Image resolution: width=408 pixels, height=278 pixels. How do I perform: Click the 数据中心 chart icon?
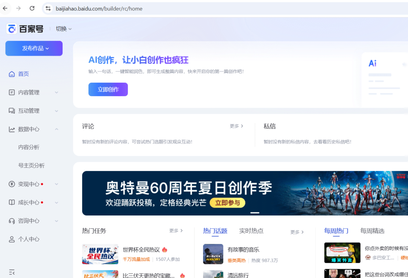point(12,129)
